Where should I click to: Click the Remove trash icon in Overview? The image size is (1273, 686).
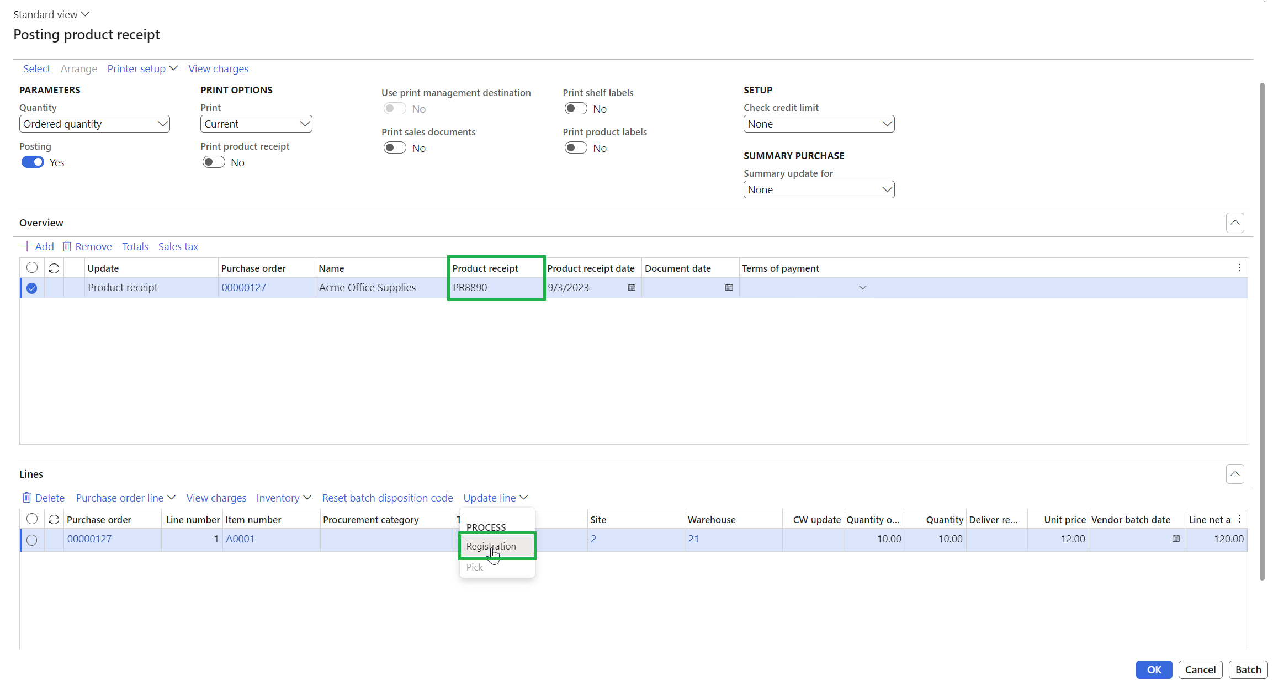[x=67, y=246]
